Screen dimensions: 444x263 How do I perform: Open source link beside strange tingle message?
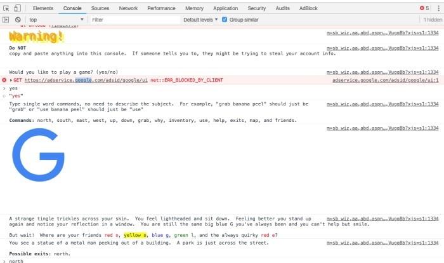(382, 219)
